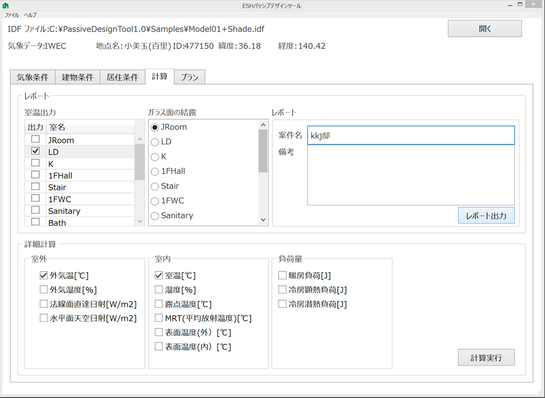Click the 開く button

pos(485,29)
